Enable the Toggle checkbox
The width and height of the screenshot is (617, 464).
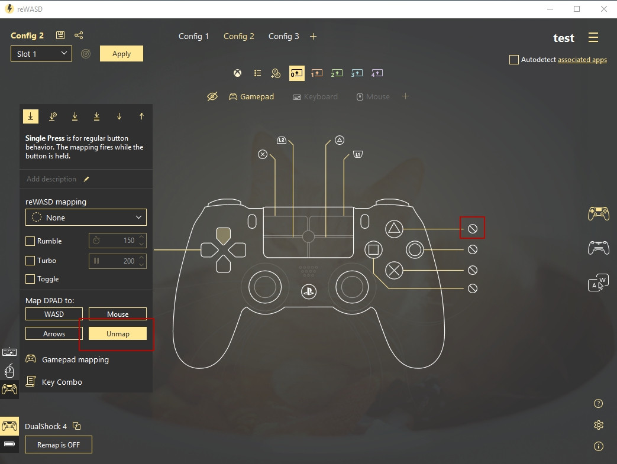pos(30,279)
